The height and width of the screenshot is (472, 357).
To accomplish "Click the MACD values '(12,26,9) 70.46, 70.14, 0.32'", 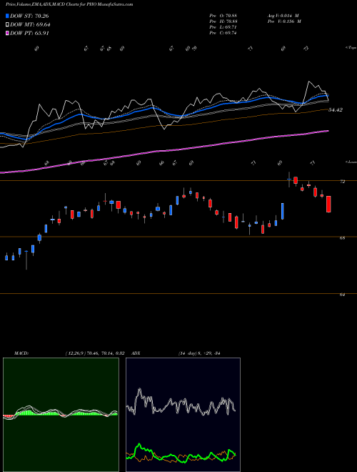I will (95, 353).
